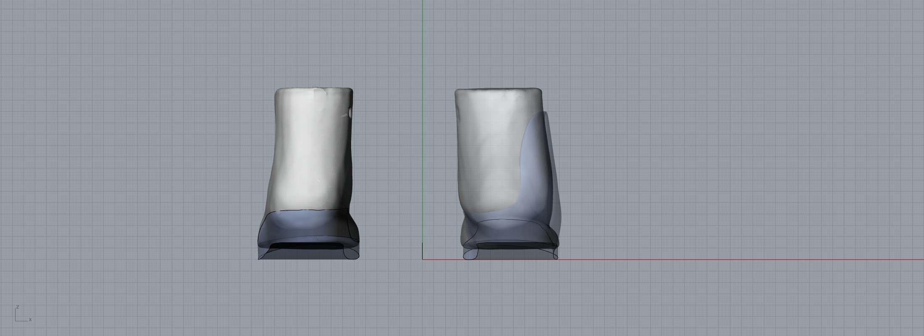The image size is (924, 336).
Task: Select the right white cylinder model body
Action: click(x=487, y=147)
